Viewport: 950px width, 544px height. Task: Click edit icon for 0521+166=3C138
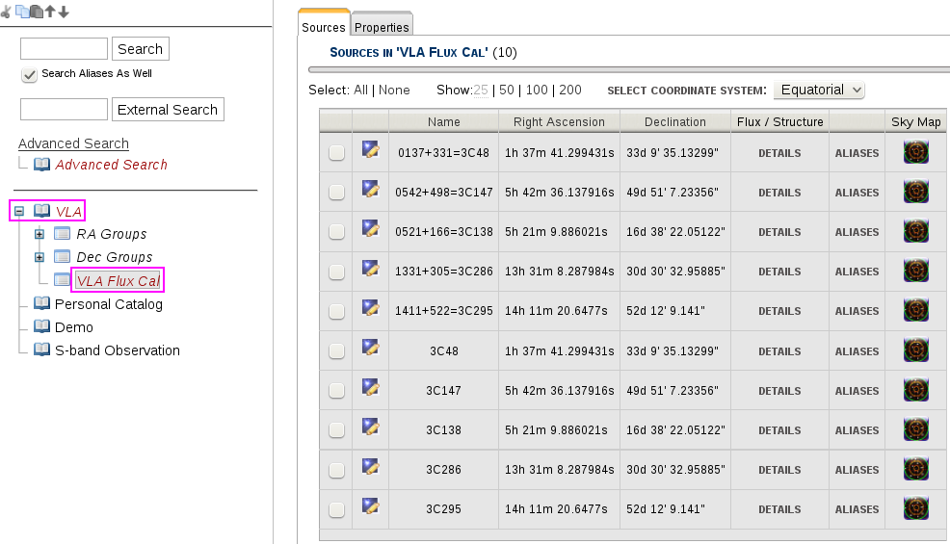click(x=371, y=229)
